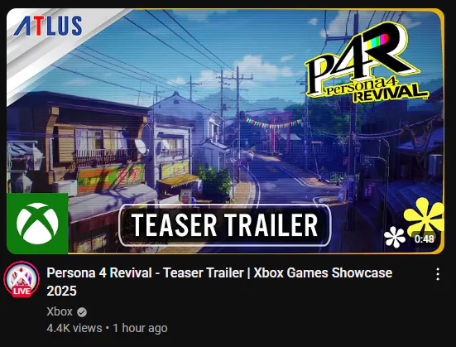Click the green Xbox logo on thumbnail

coord(37,224)
